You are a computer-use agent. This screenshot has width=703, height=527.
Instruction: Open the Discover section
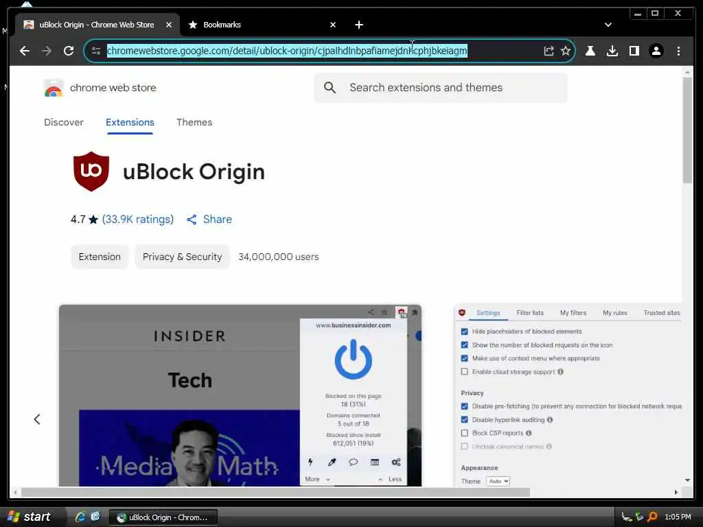[x=64, y=122]
